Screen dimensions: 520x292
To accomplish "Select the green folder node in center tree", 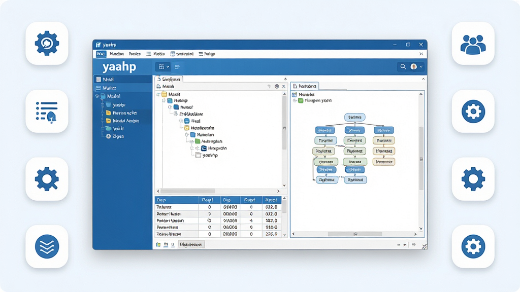I will (x=209, y=141).
